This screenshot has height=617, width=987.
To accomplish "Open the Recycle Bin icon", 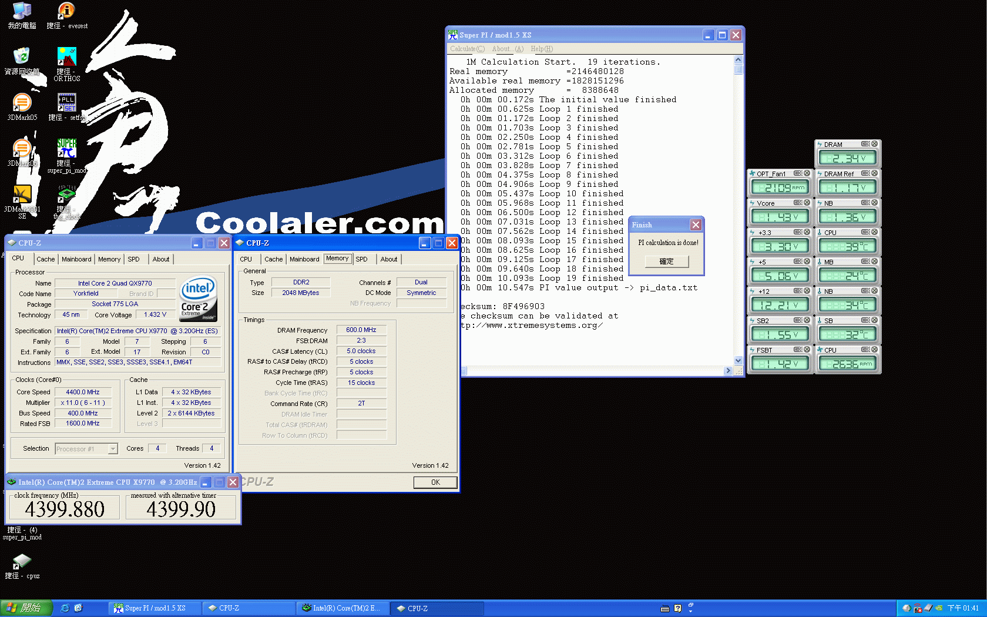I will click(x=22, y=61).
